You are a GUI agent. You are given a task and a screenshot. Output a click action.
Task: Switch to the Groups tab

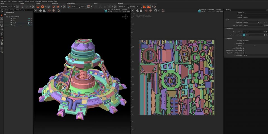pyautogui.click(x=12, y=10)
